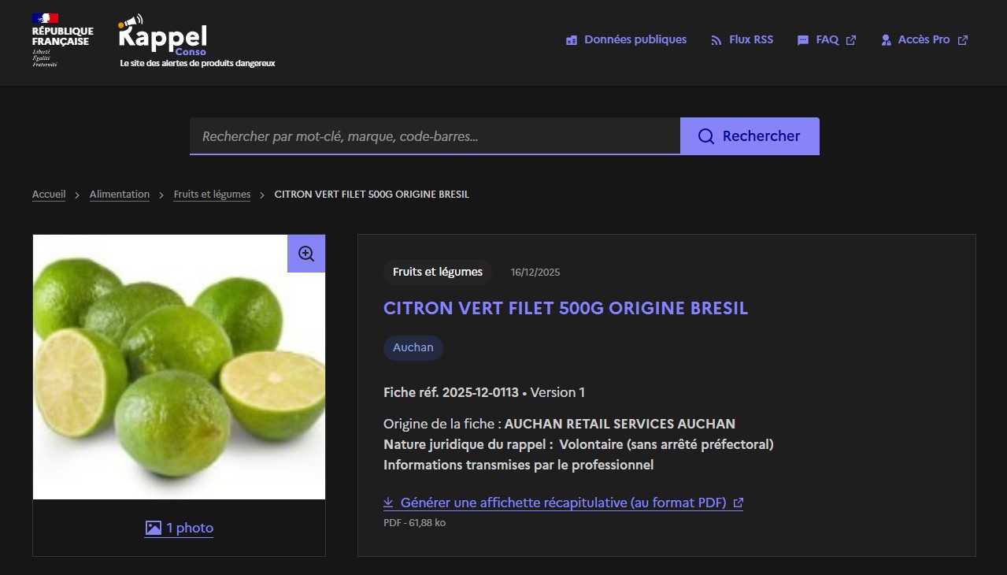Click the Fruits et légumes category badge
The width and height of the screenshot is (1007, 575).
[x=438, y=272]
